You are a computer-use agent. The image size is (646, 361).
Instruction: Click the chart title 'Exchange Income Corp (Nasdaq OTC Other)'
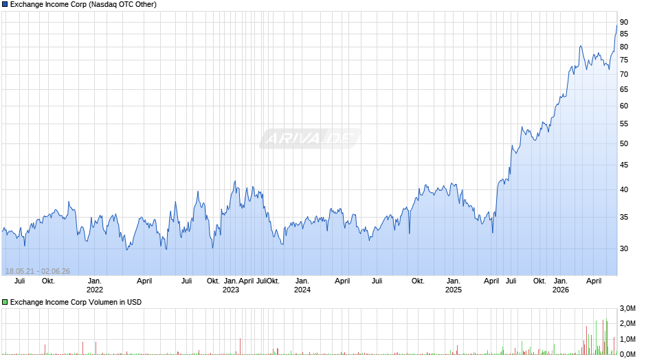(x=83, y=5)
